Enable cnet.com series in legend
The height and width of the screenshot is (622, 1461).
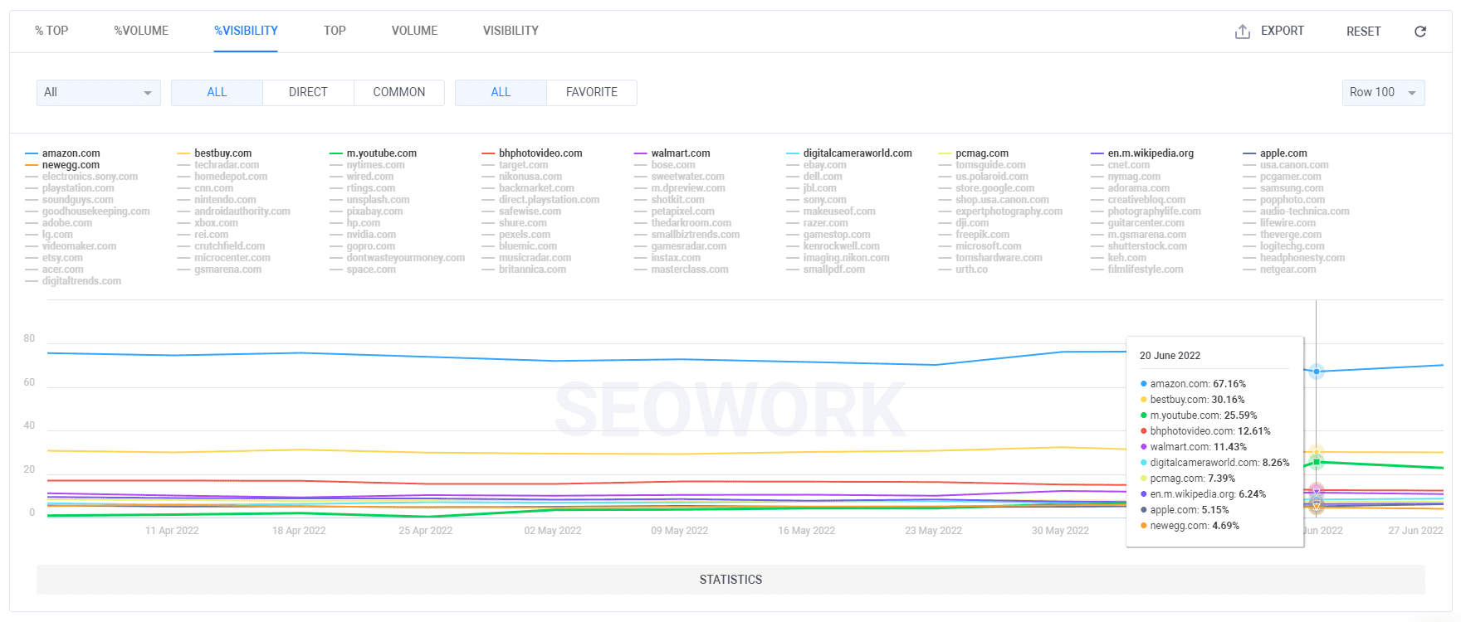[1120, 165]
